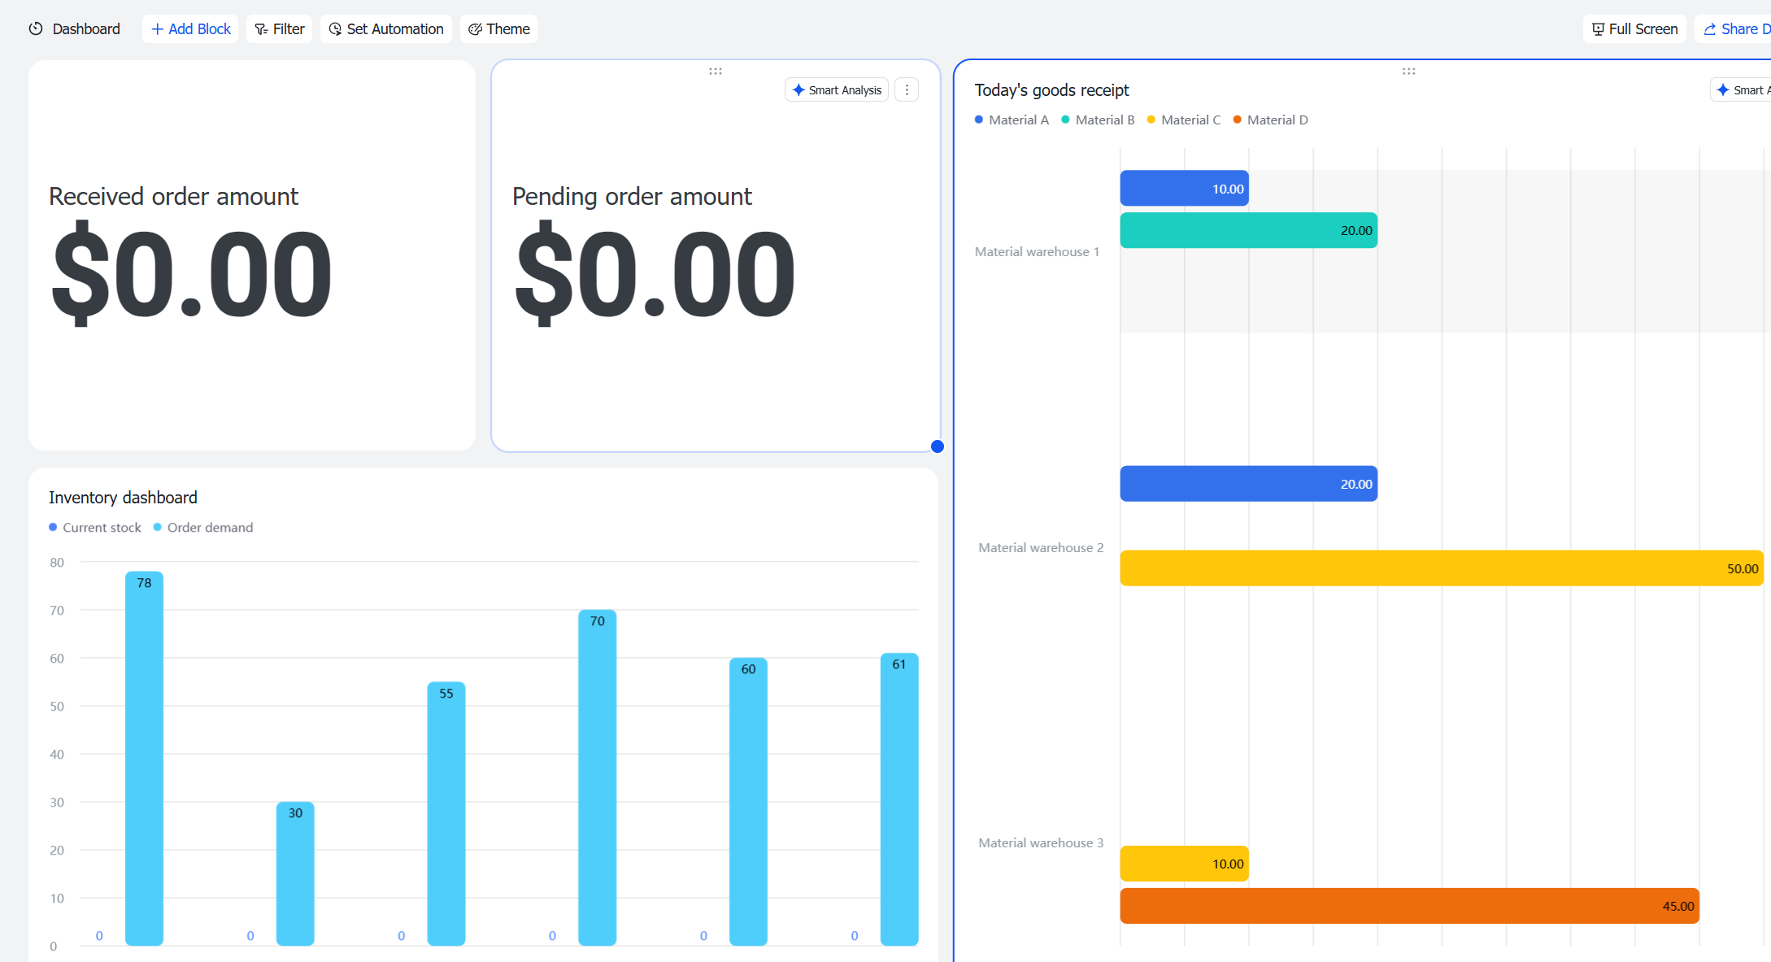The height and width of the screenshot is (962, 1771).
Task: Click the blue resize handle of Pending order block
Action: (x=938, y=446)
